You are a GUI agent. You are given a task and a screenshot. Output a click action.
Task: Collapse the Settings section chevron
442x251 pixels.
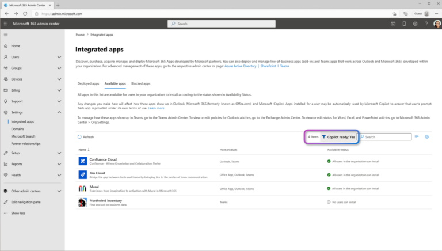point(59,112)
